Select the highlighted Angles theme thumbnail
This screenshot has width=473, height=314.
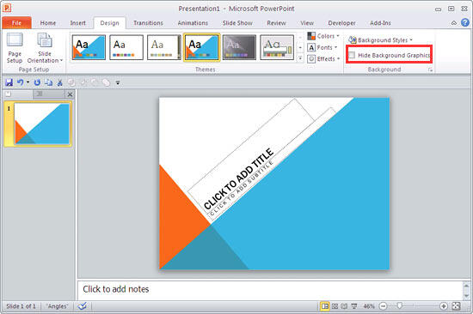[x=202, y=47]
